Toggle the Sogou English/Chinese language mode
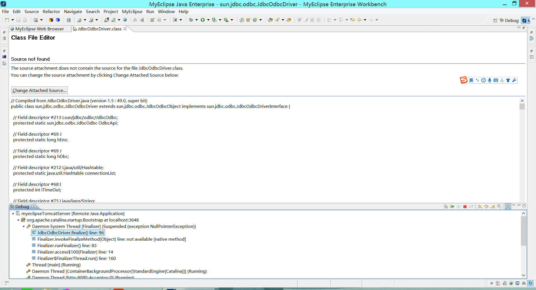Screen dimensions: 536x290 coord(471,80)
